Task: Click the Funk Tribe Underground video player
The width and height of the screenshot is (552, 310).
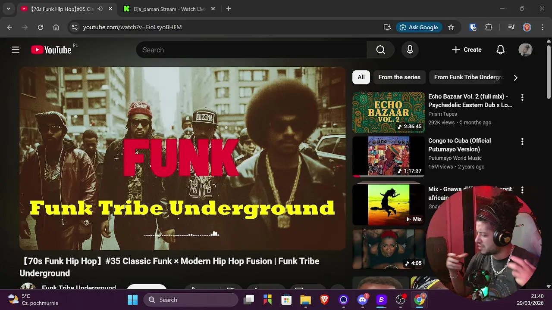Action: click(182, 158)
